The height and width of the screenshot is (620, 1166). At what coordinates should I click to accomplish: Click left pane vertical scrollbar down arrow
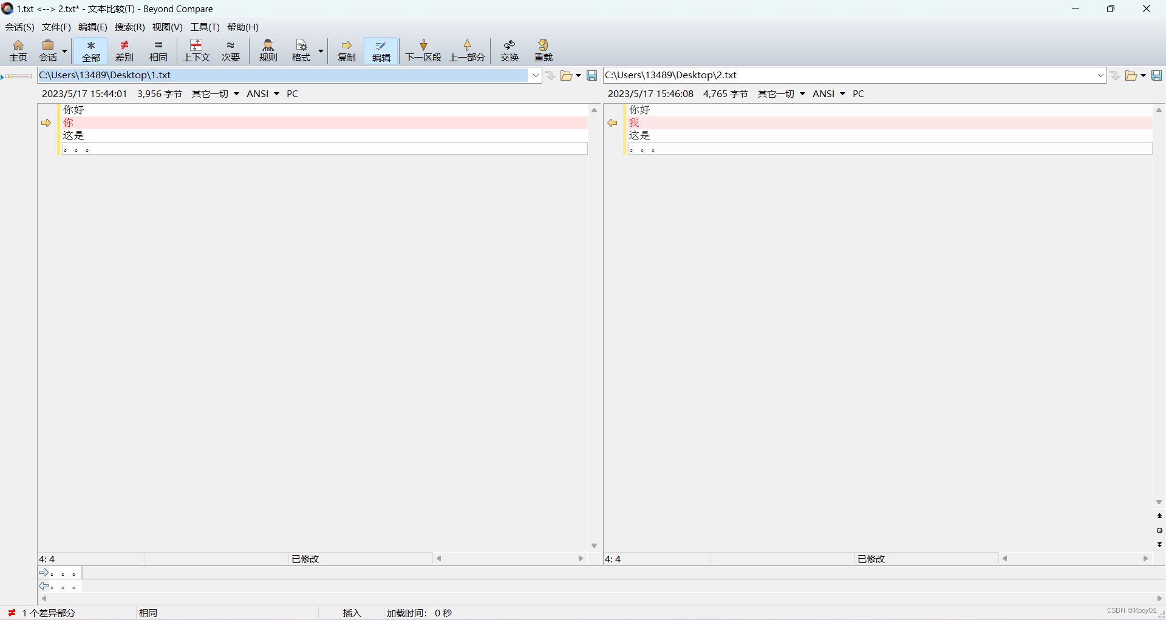pos(595,546)
